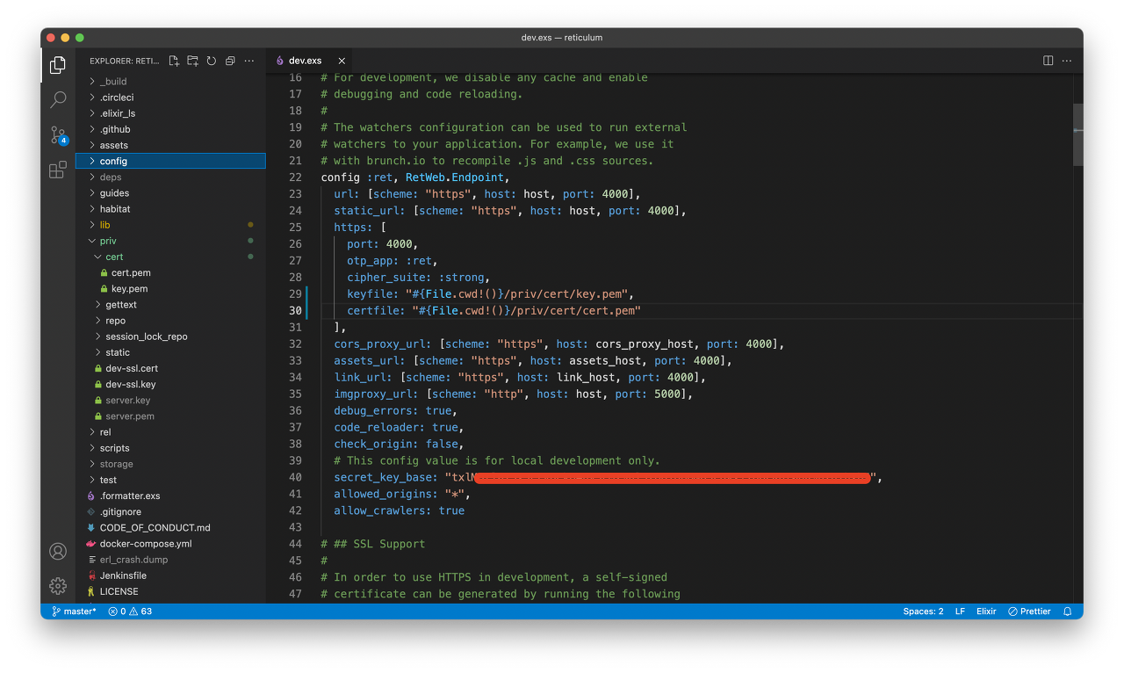Open the key.pem file

(x=170, y=288)
